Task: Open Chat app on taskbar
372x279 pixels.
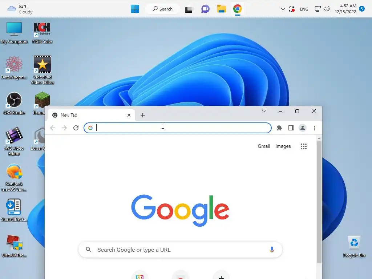Action: coord(205,9)
